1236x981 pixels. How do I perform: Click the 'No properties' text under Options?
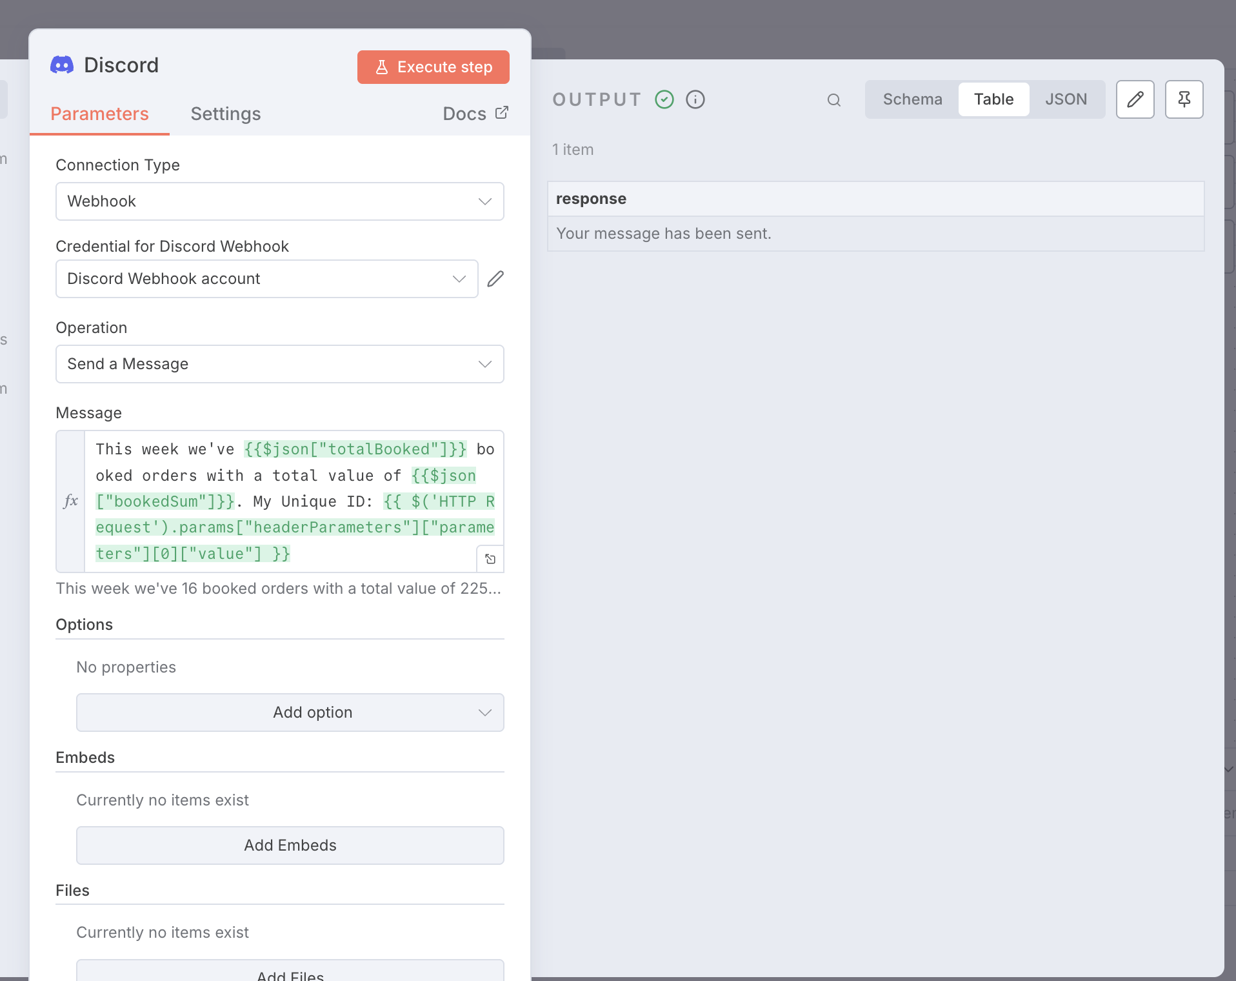[x=126, y=667]
